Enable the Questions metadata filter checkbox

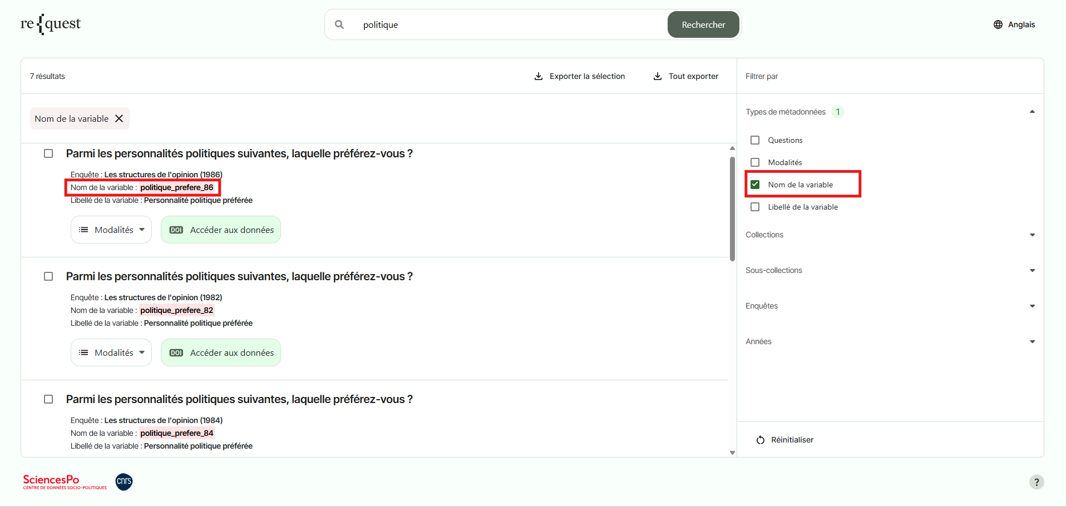pyautogui.click(x=755, y=140)
